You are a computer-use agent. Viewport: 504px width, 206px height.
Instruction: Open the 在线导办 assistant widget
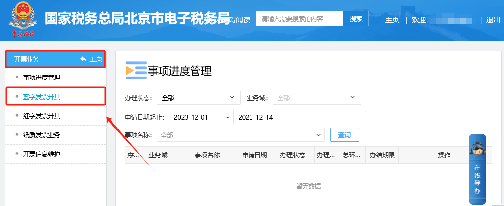(x=477, y=169)
